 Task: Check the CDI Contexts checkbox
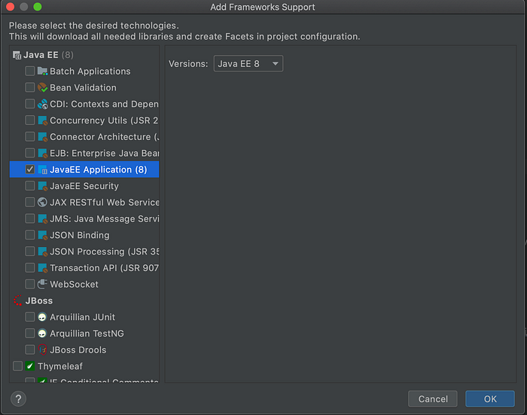[x=30, y=104]
